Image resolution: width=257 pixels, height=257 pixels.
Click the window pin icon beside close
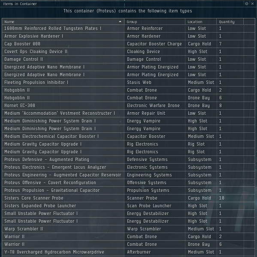pos(247,3)
